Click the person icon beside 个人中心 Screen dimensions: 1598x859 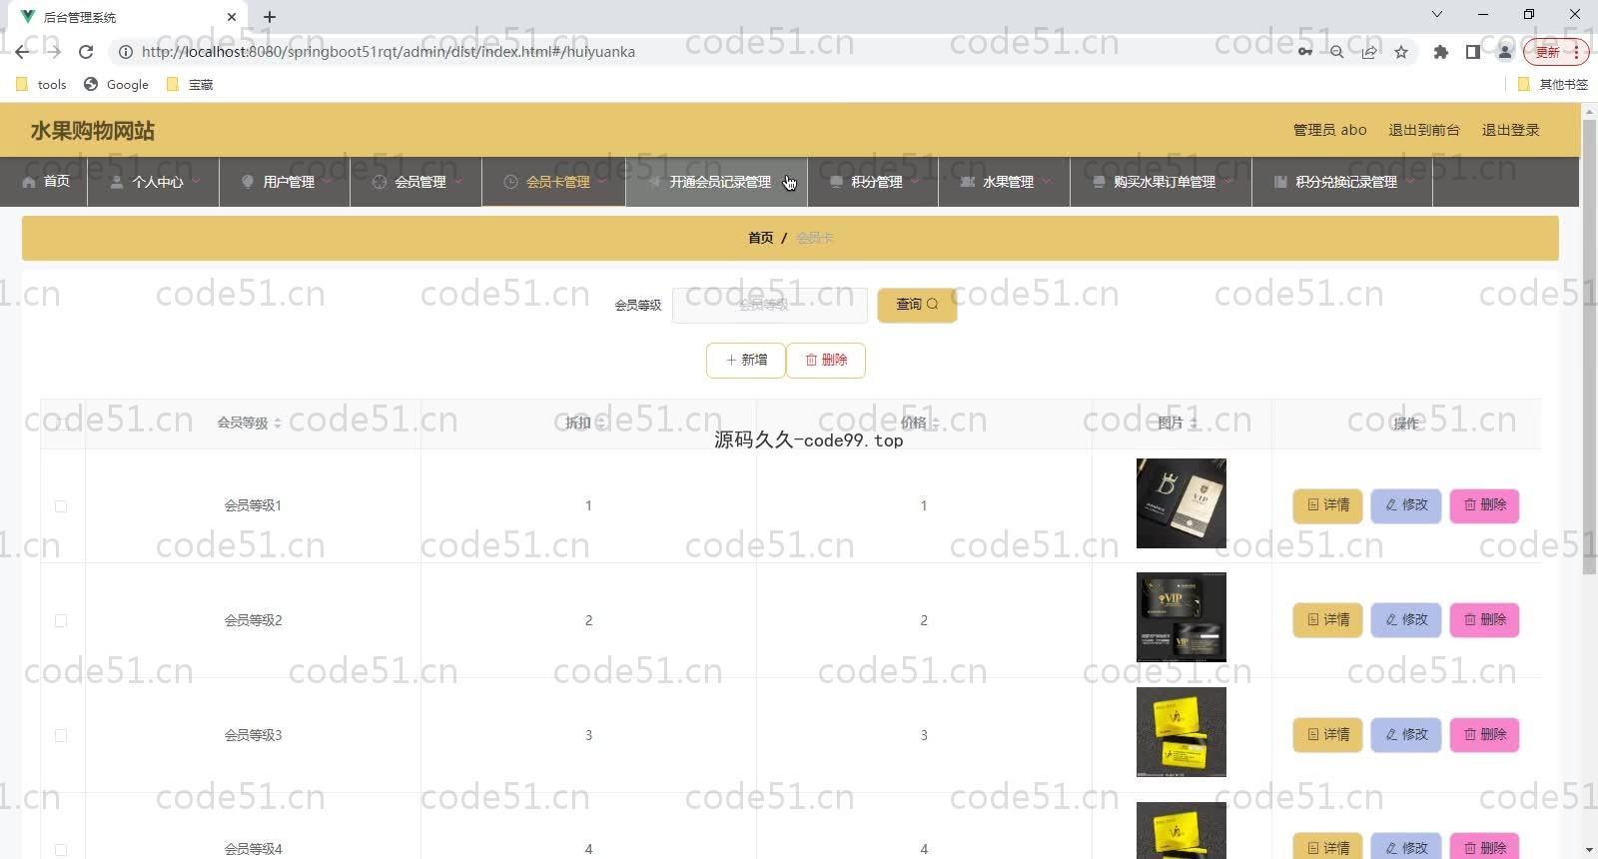(x=116, y=182)
